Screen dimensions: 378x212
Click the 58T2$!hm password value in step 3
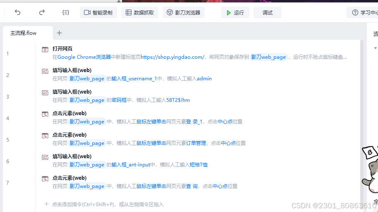[178, 100]
